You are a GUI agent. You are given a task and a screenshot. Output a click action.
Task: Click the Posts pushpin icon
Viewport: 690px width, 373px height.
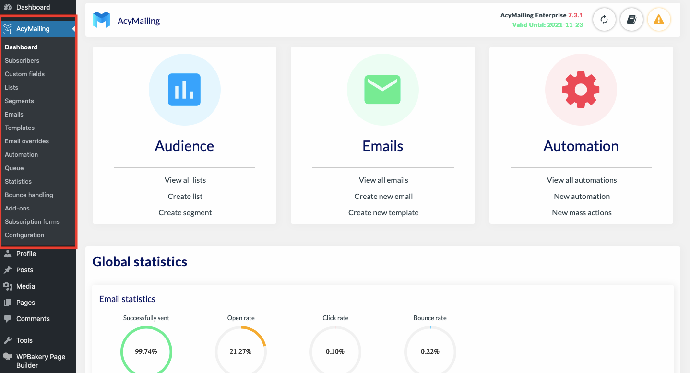[x=8, y=270]
